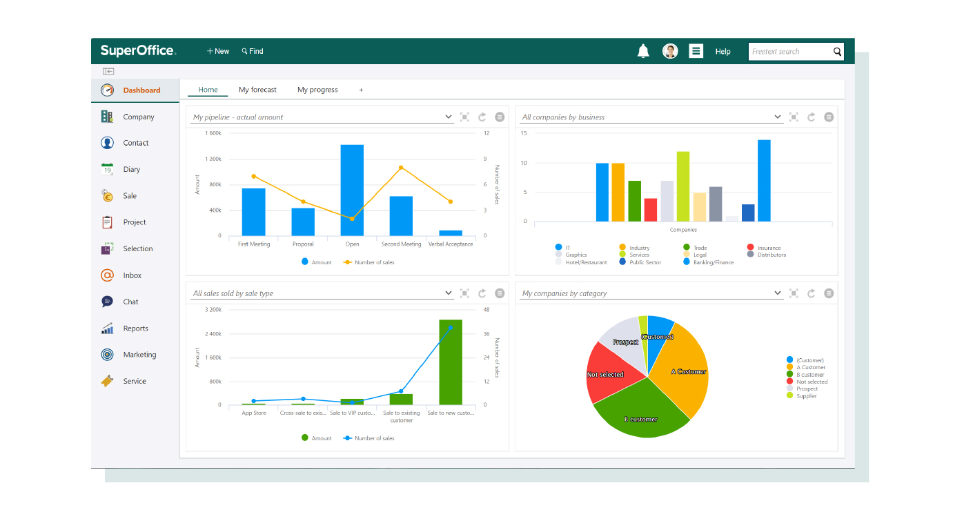Expand the My pipeline - actual amount dropdown

tap(449, 117)
